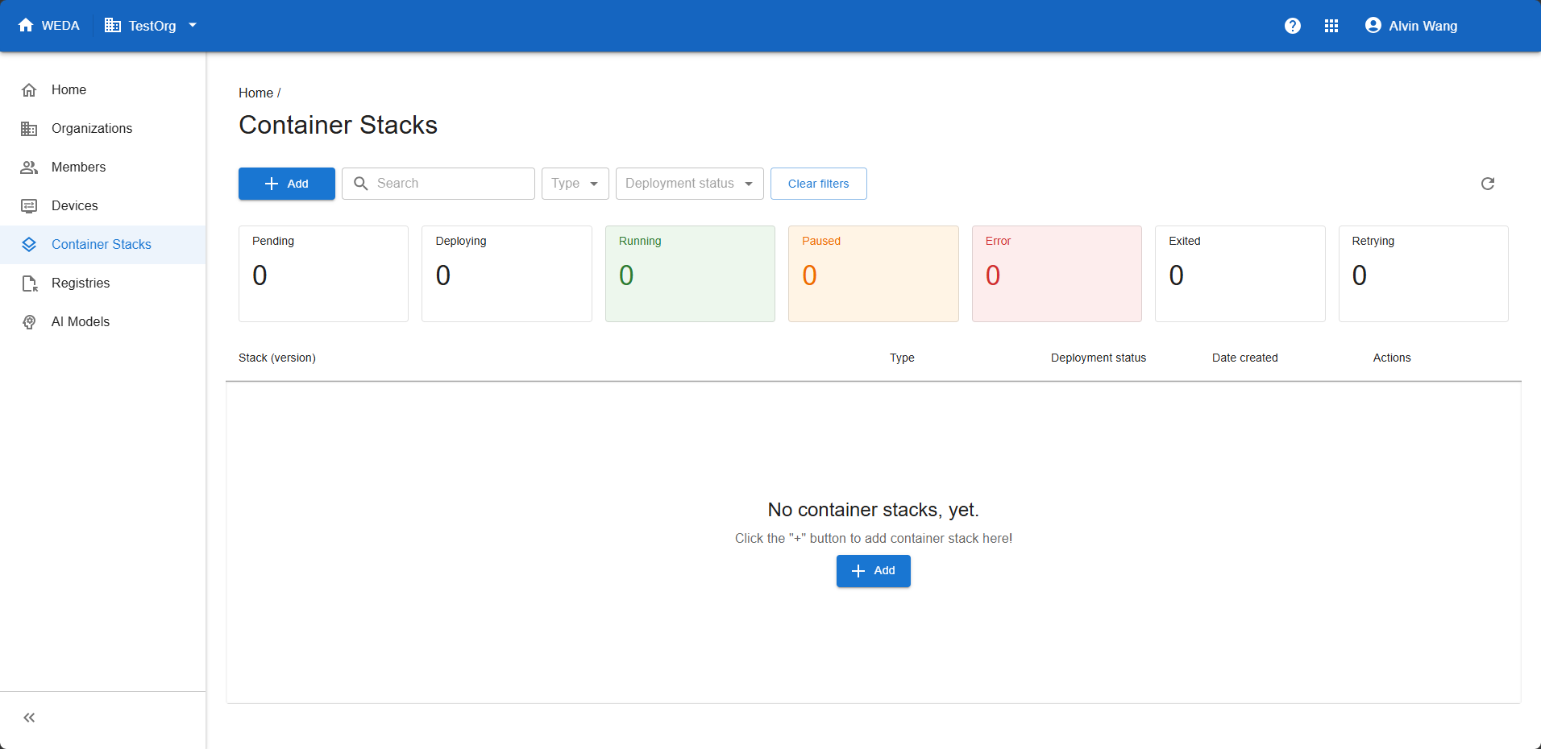
Task: Filter by the Paused status card
Action: 874,274
